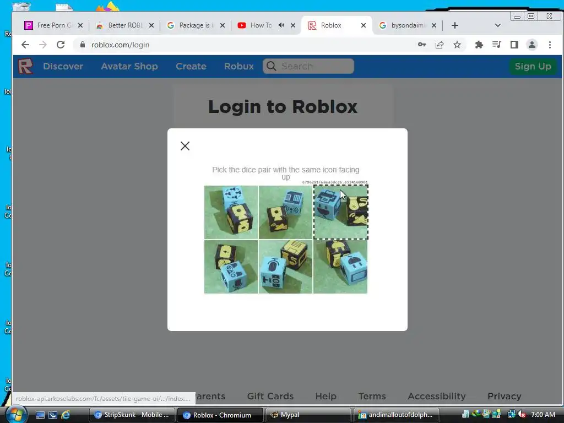Open the Help footer link
Screen dimensions: 564x423
(x=326, y=396)
